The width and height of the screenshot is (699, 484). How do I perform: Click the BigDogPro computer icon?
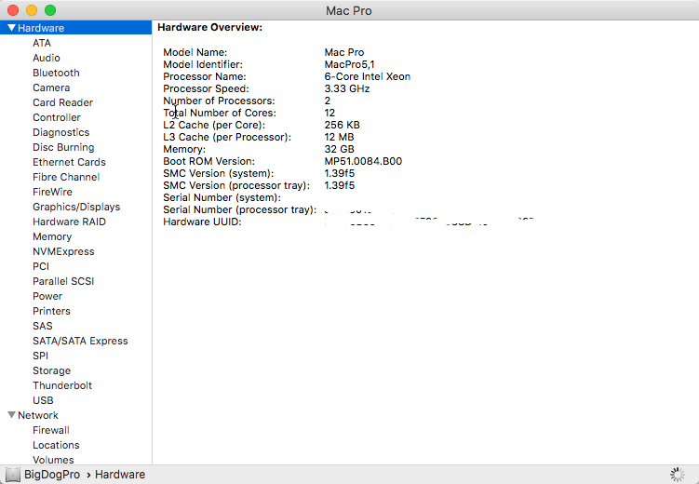pos(13,475)
